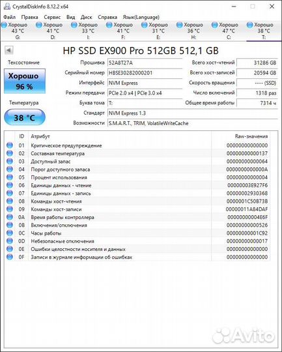This screenshot has width=282, height=352.
Task: Select the Критическое предупреждение row text
Action: [x=66, y=145]
